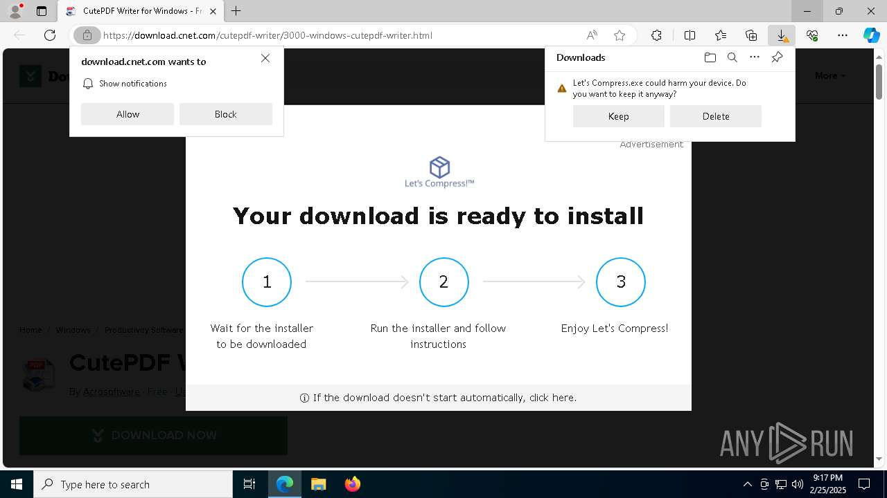Image resolution: width=887 pixels, height=498 pixels.
Task: Open Collections icon
Action: point(751,35)
